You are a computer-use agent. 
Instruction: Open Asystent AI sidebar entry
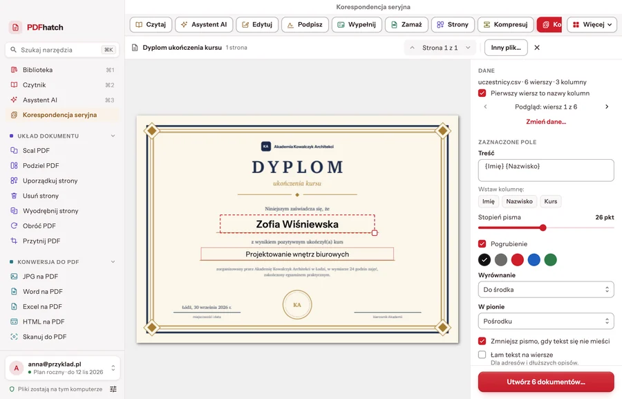(x=62, y=100)
